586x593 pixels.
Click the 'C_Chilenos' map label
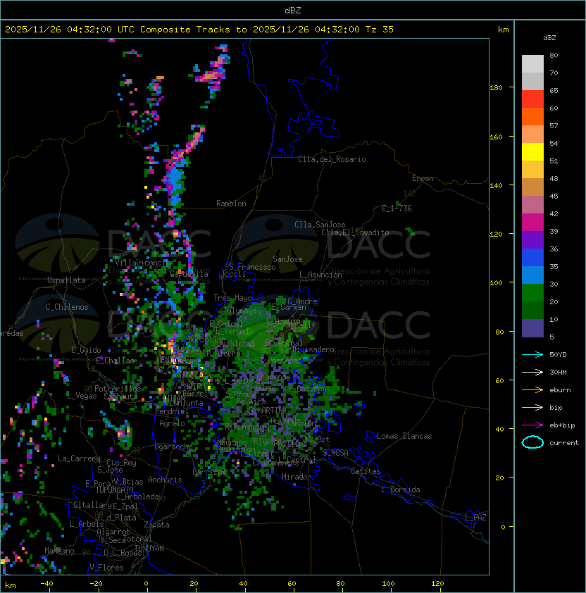pos(67,307)
